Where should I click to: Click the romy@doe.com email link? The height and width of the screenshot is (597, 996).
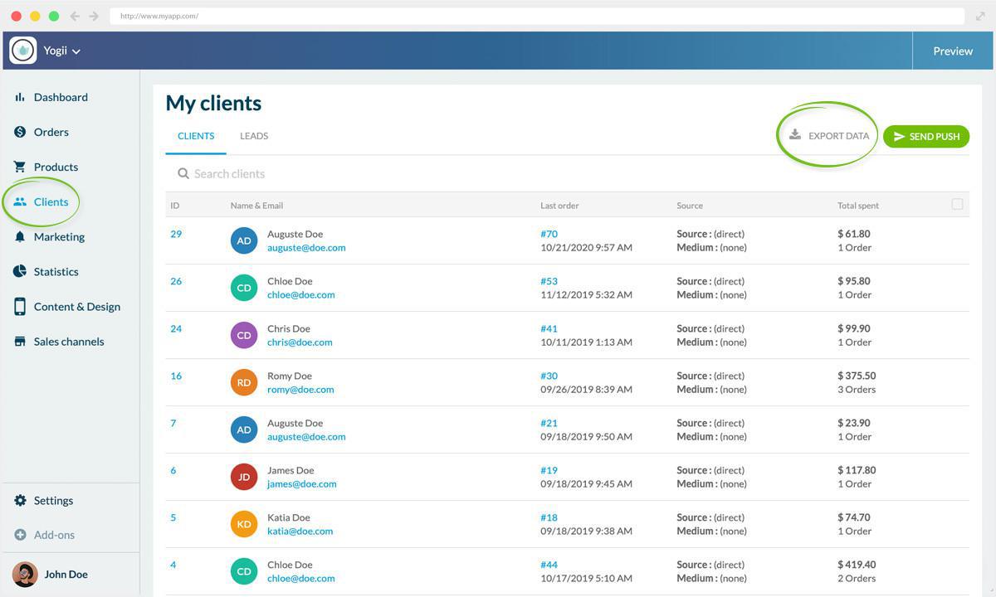click(x=300, y=390)
